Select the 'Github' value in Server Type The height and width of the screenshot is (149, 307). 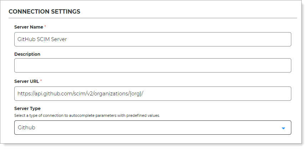click(26, 128)
